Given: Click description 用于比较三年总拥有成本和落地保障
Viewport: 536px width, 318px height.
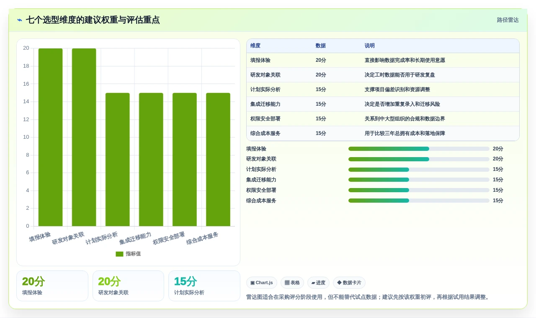Looking at the screenshot, I should 405,133.
